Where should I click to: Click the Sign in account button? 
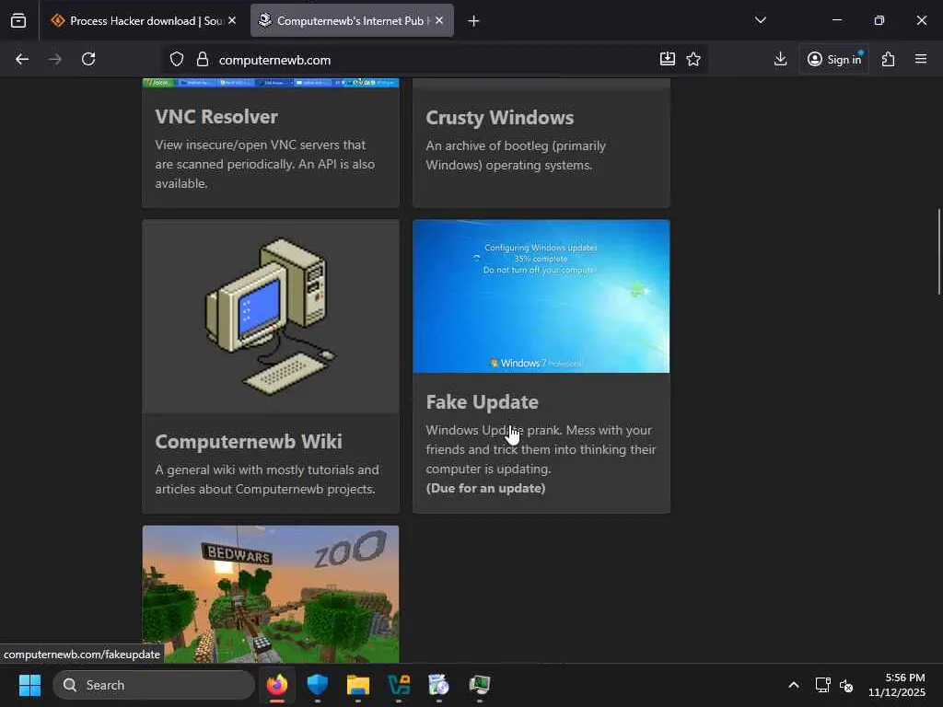[833, 59]
